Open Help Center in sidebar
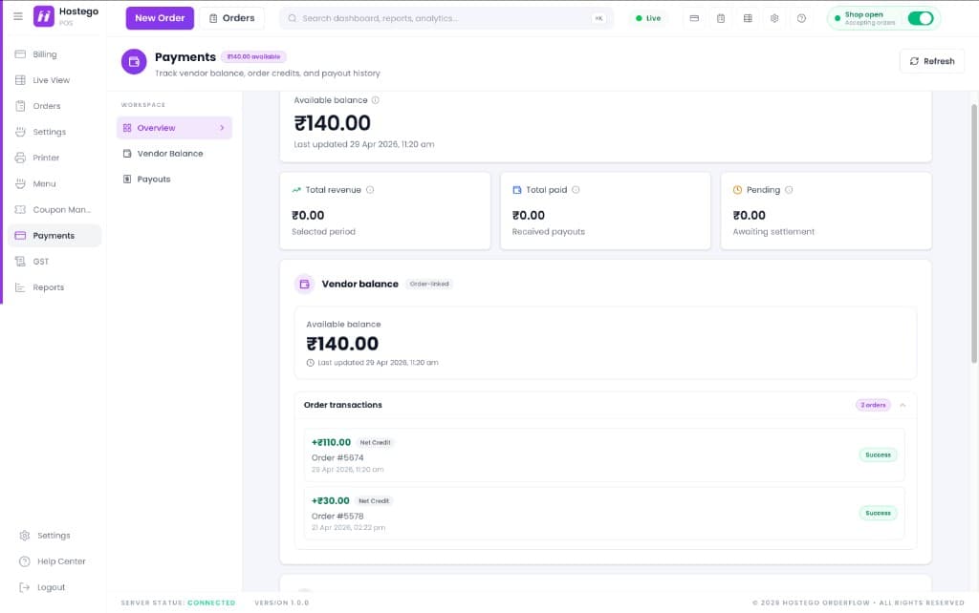The image size is (979, 613). [x=54, y=561]
